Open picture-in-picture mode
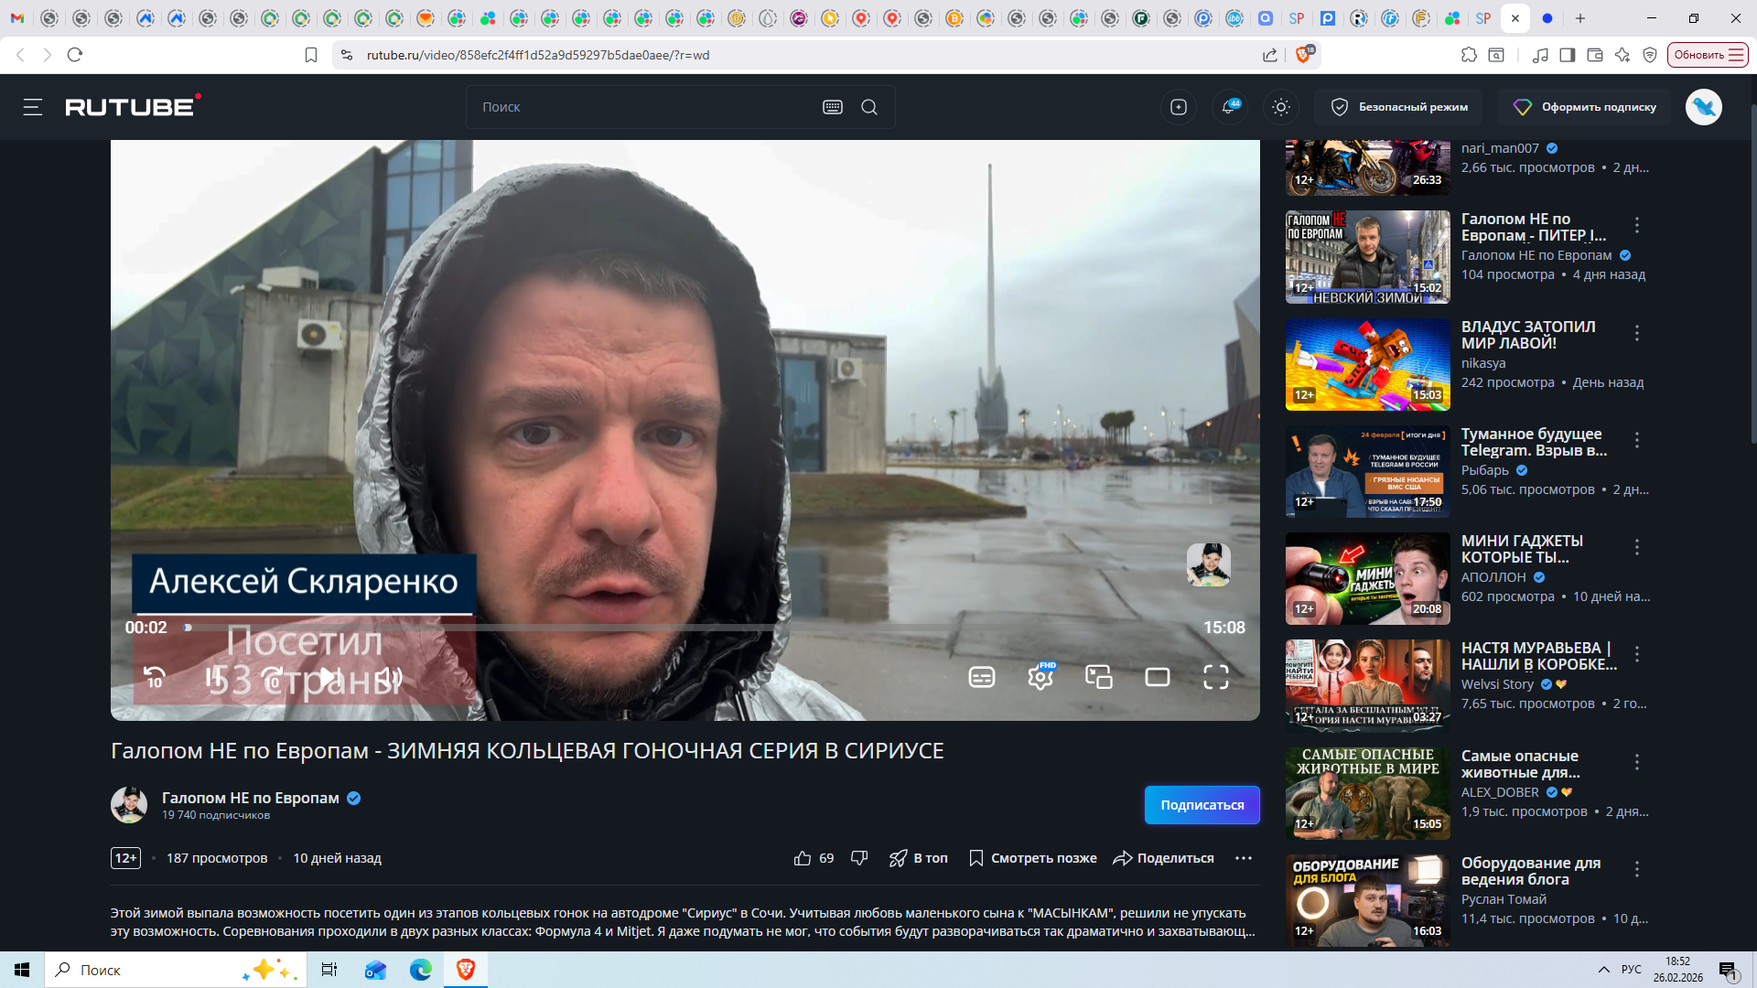This screenshot has width=1757, height=988. pos(1098,677)
